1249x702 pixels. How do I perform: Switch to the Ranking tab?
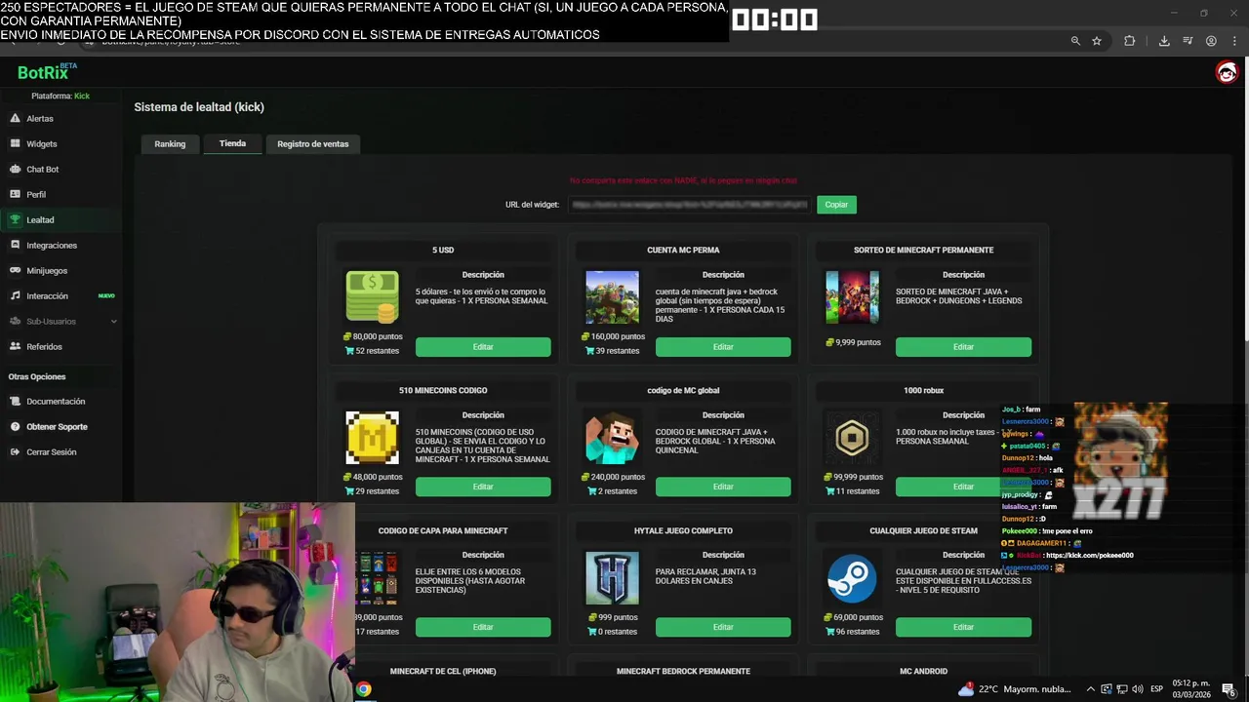click(x=170, y=144)
